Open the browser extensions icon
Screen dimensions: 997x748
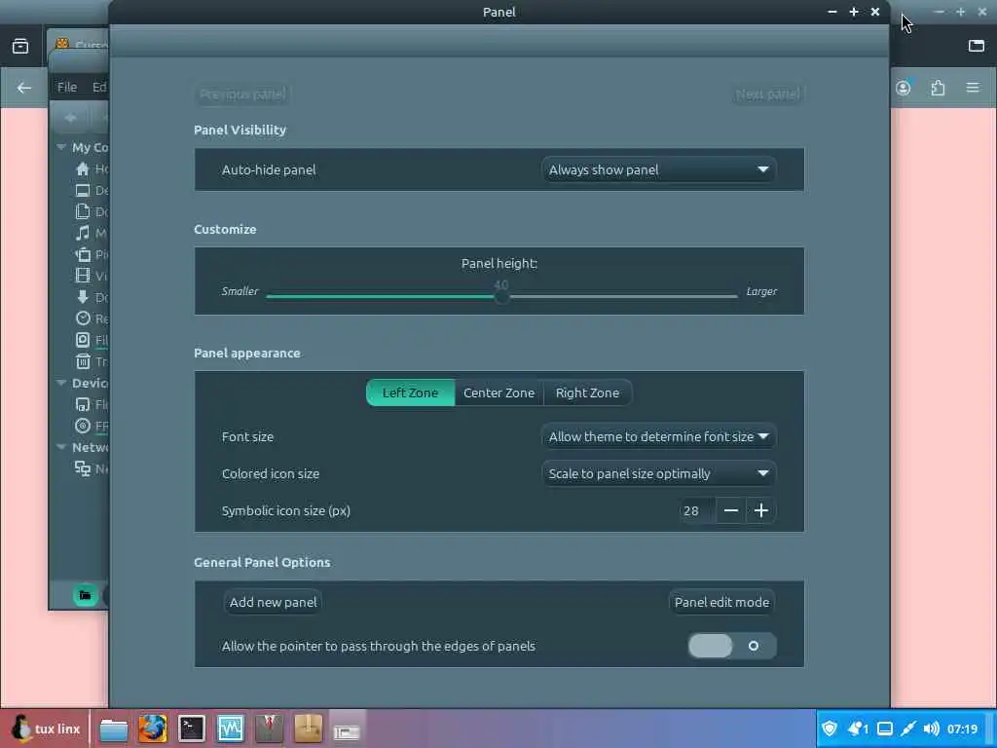(938, 88)
